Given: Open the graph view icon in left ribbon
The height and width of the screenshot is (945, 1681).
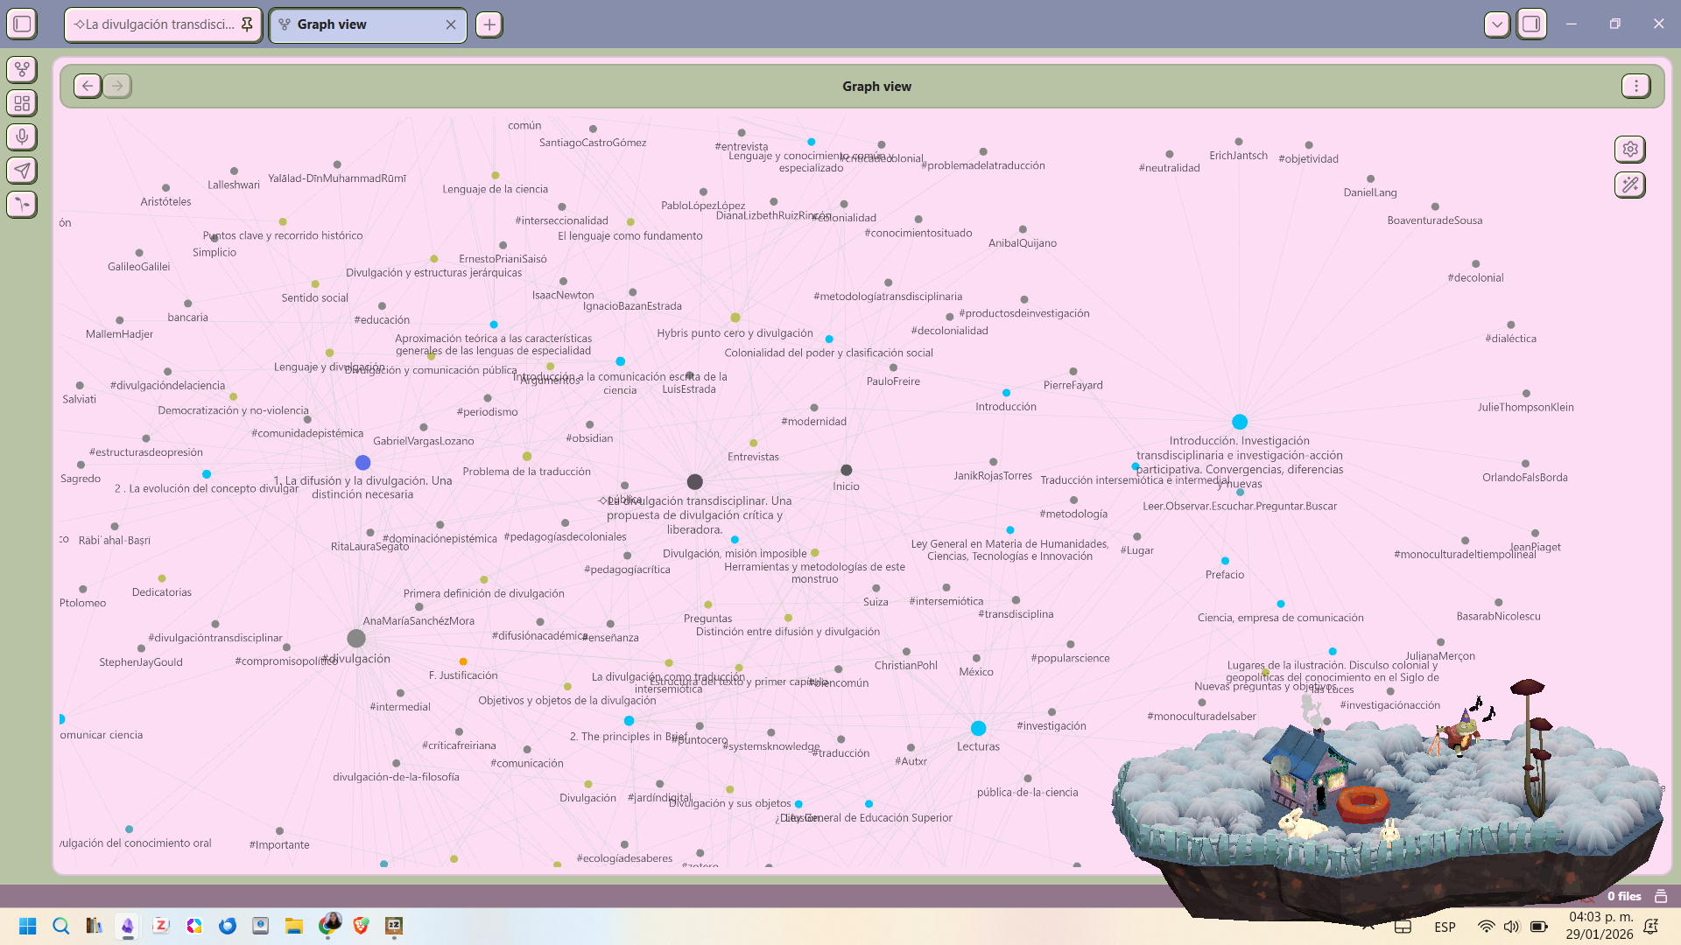Looking at the screenshot, I should pyautogui.click(x=21, y=69).
